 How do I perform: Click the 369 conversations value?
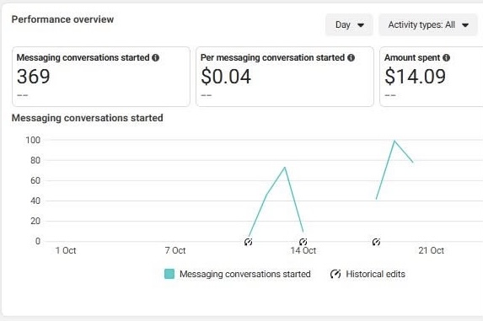click(33, 77)
